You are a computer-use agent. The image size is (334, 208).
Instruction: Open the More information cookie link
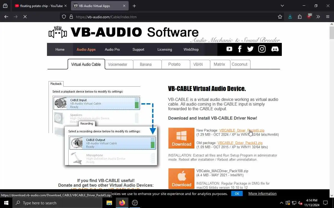(263, 193)
